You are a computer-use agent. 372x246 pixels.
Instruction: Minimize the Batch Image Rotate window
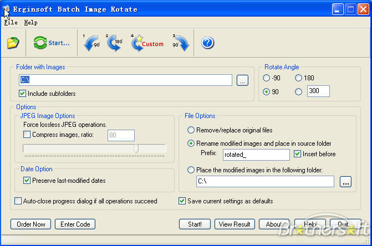click(338, 9)
